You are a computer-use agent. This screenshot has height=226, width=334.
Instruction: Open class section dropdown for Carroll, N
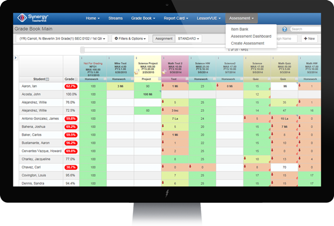tap(62, 39)
